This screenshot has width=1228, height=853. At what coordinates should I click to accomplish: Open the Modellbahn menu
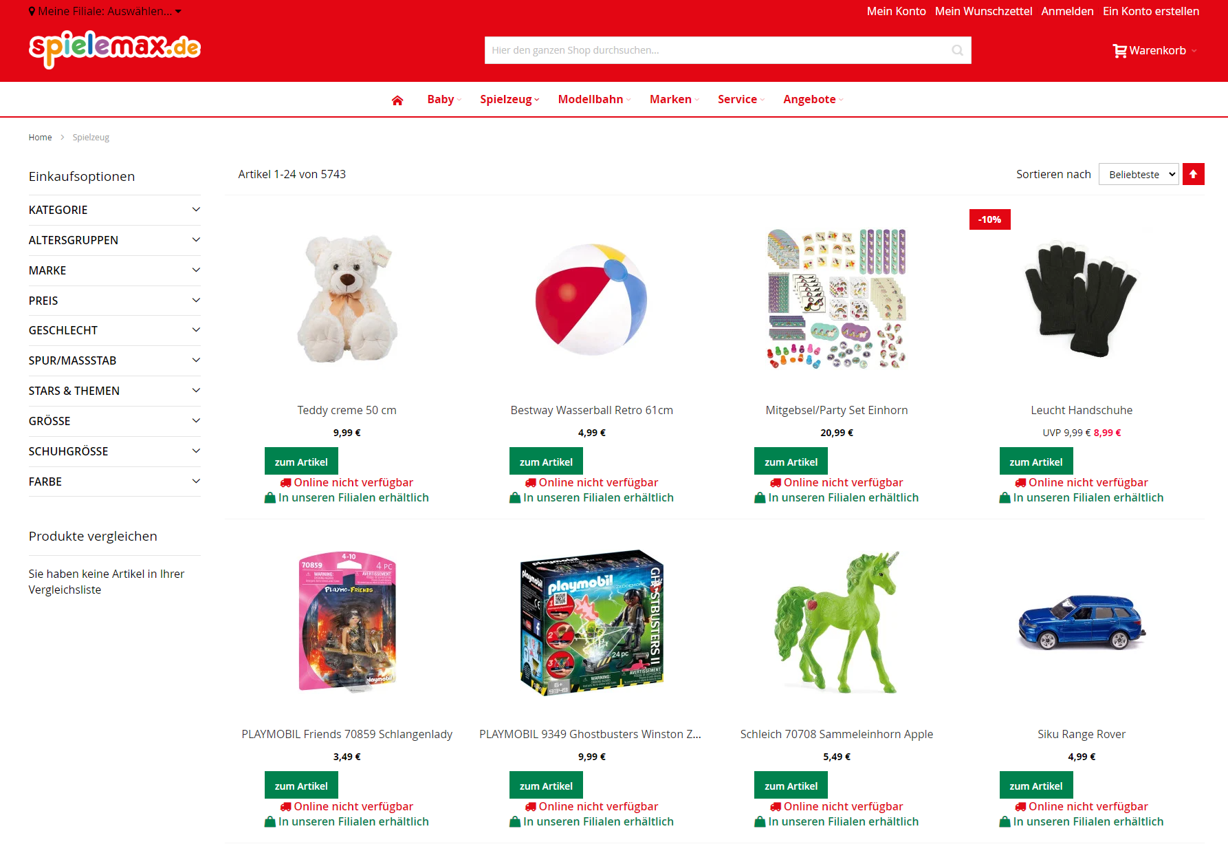point(594,99)
